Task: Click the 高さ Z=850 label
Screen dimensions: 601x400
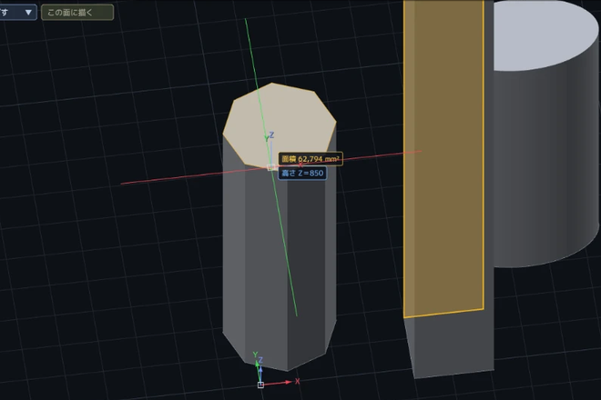Action: tap(302, 173)
